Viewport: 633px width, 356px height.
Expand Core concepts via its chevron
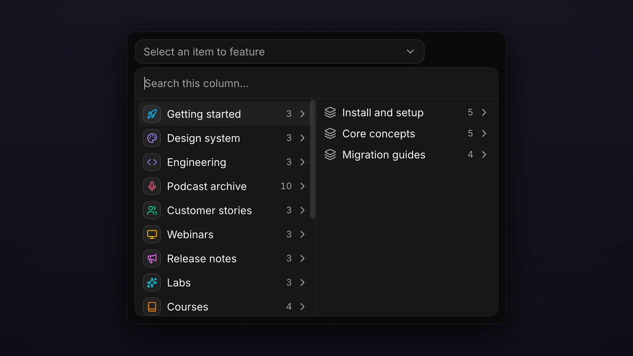pyautogui.click(x=484, y=134)
